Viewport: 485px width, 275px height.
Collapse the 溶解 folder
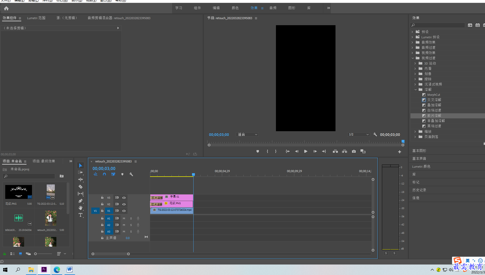415,89
